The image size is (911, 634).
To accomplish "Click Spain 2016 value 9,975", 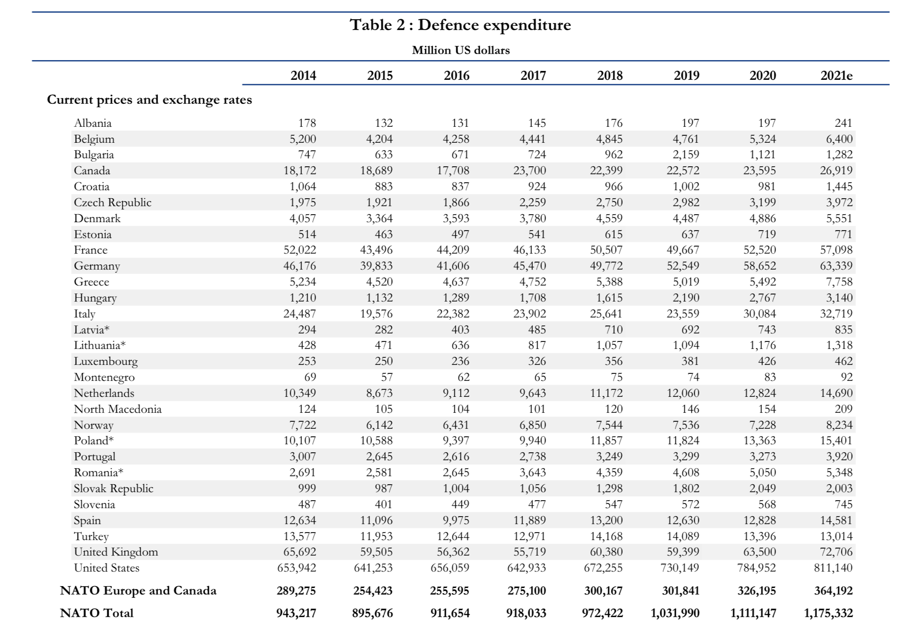I will point(456,520).
